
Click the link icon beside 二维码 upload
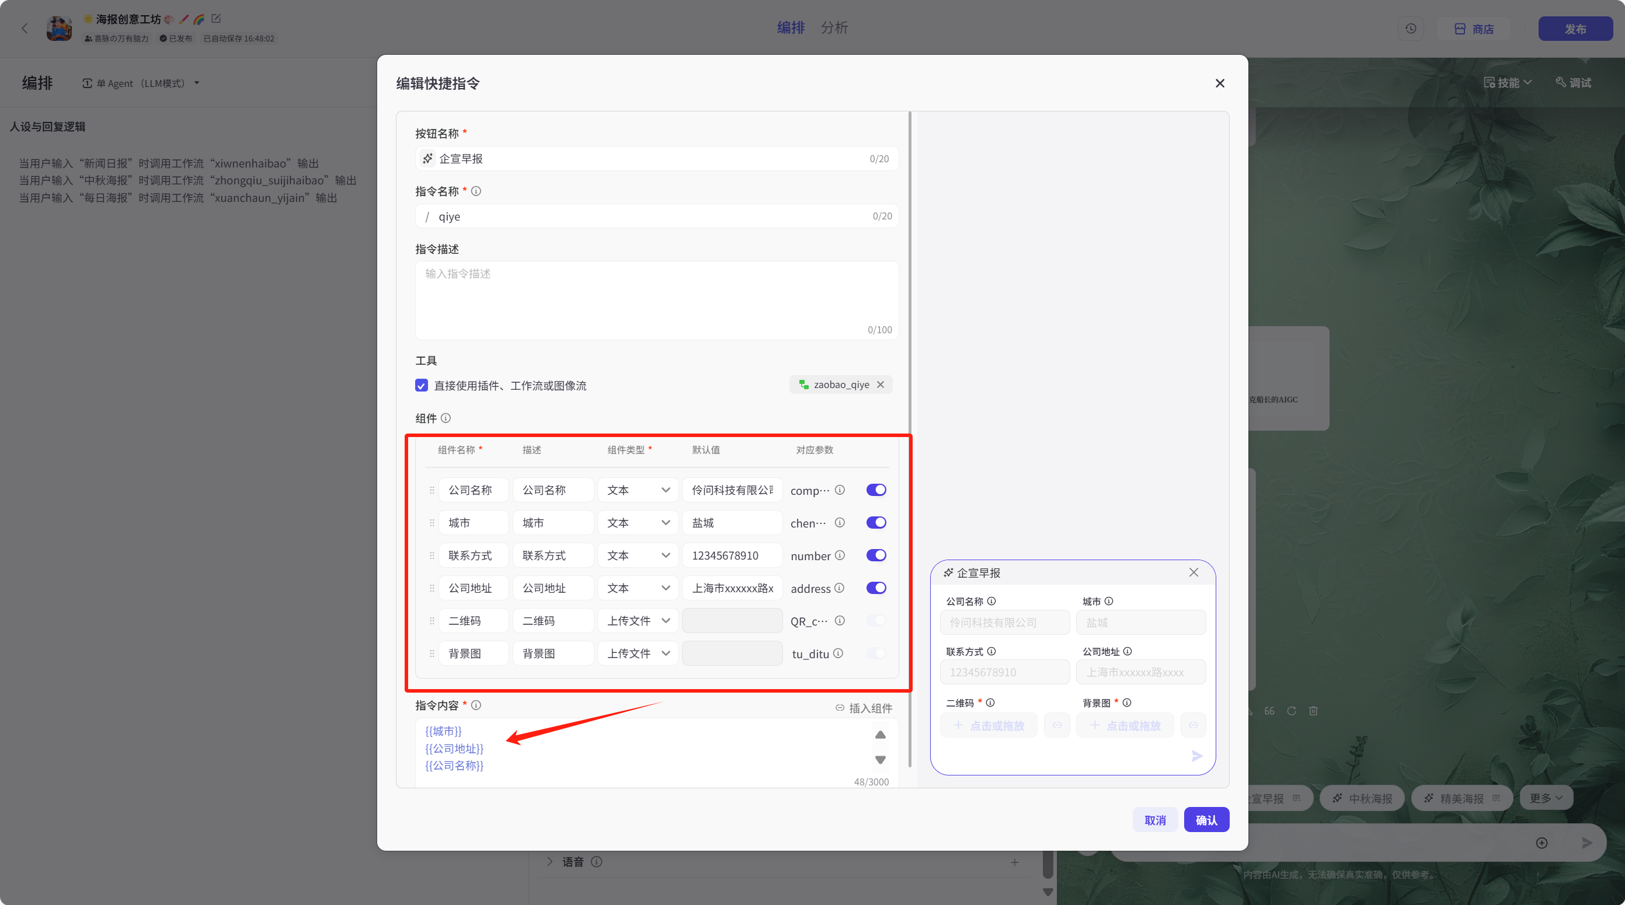(x=1057, y=725)
